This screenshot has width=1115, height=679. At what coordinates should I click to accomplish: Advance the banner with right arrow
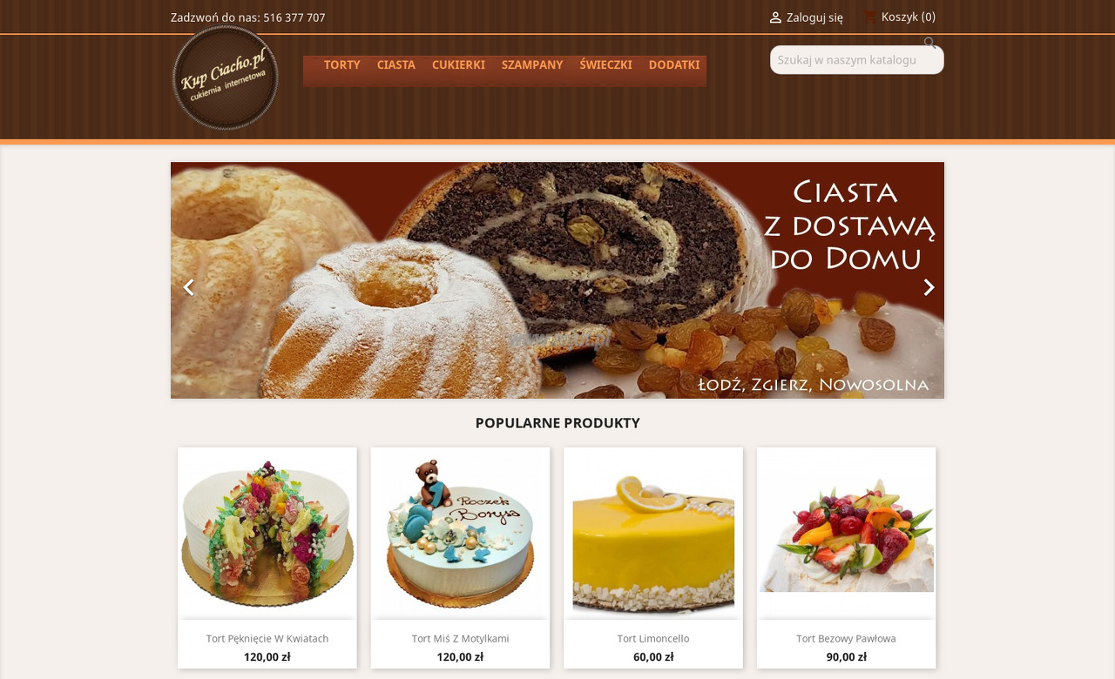tap(929, 287)
